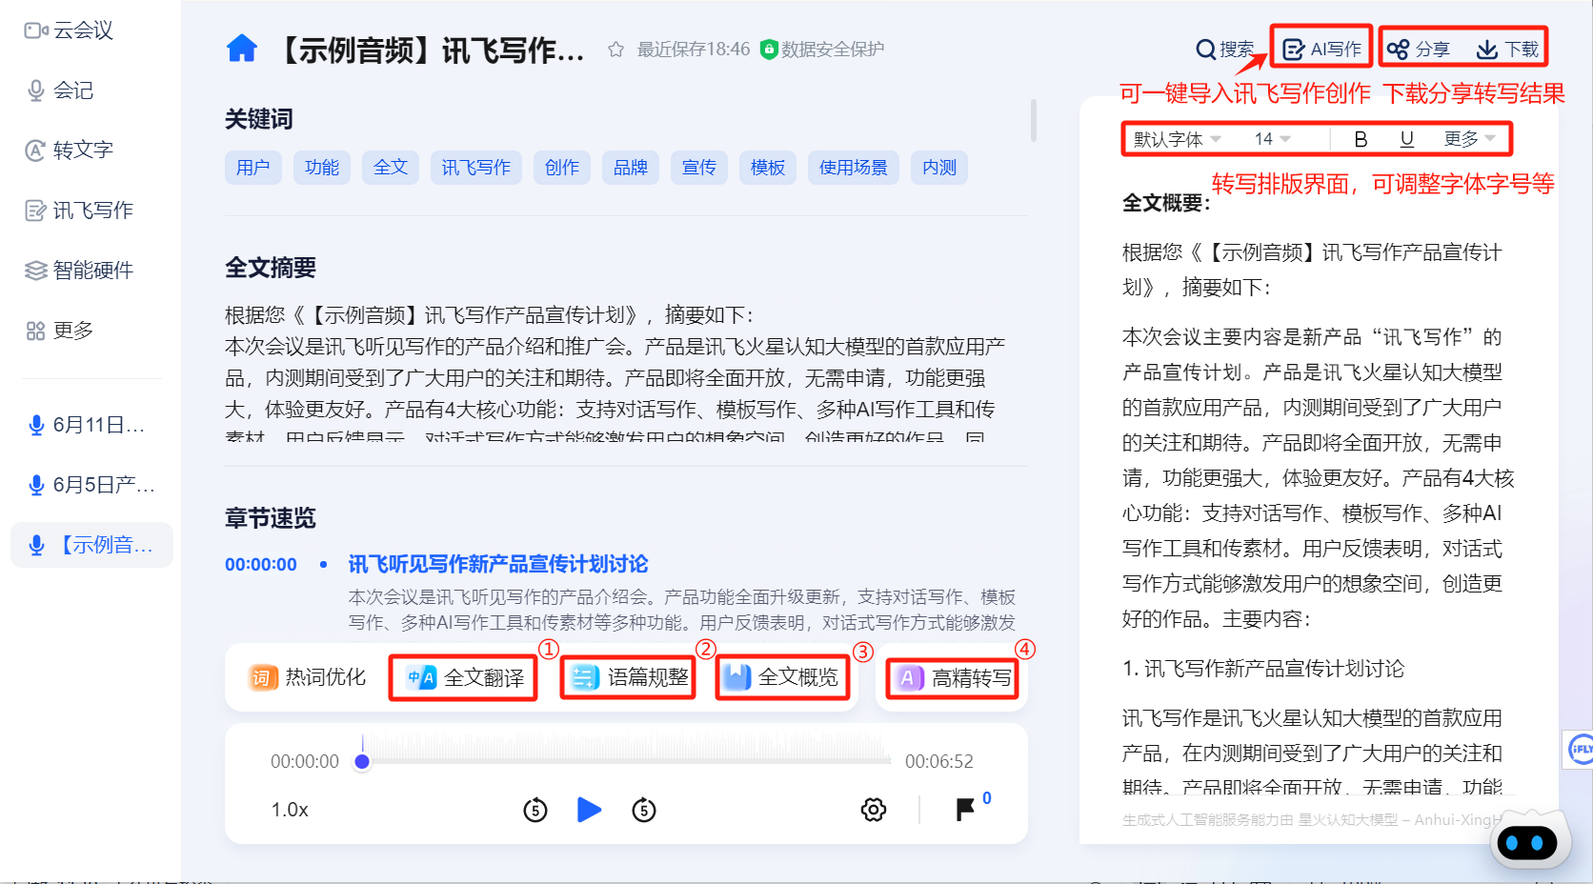Go to the home icon
1593x884 pixels.
pyautogui.click(x=242, y=49)
